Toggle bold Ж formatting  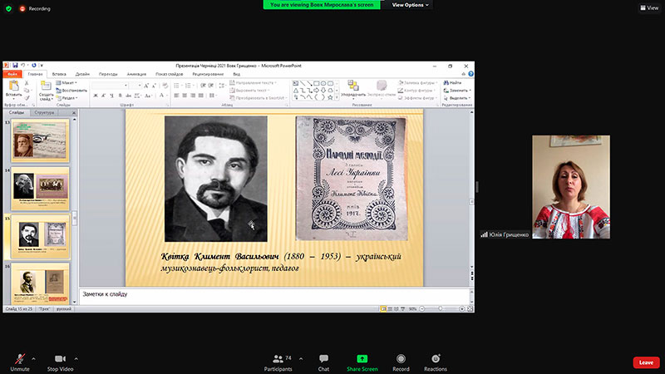point(96,96)
